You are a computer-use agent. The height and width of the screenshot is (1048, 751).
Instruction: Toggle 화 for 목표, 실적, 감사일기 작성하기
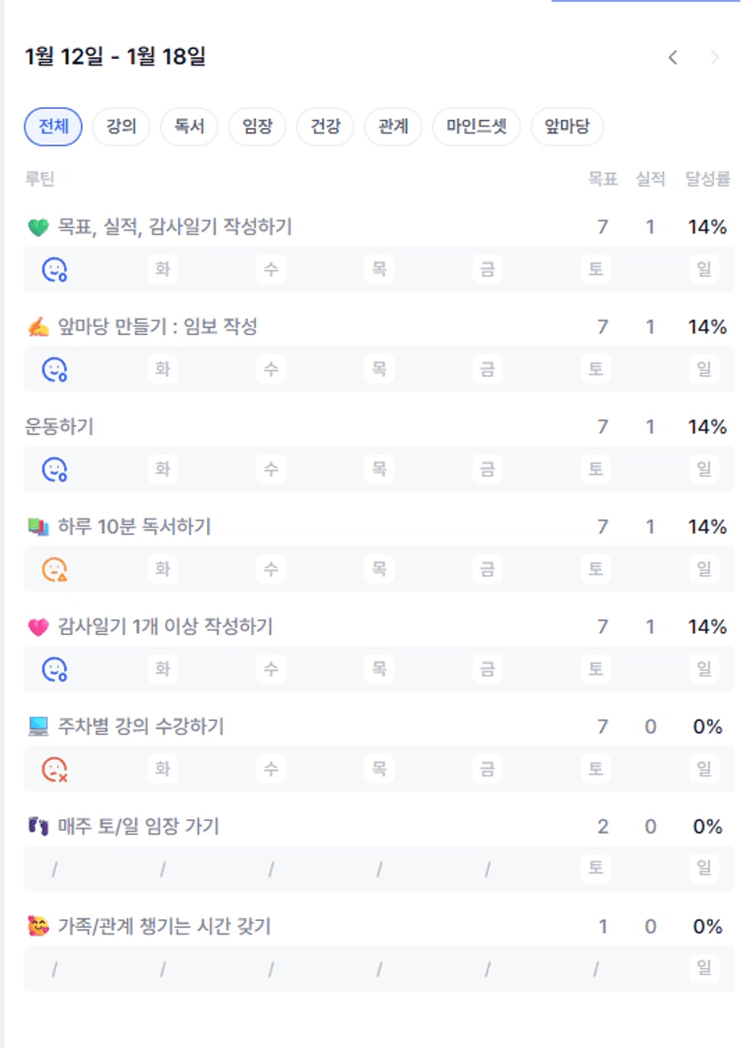163,269
